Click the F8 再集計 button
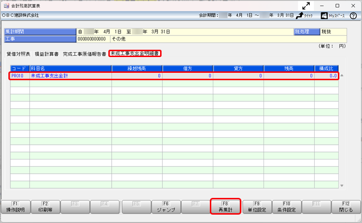This screenshot has width=362, height=223. point(226,207)
